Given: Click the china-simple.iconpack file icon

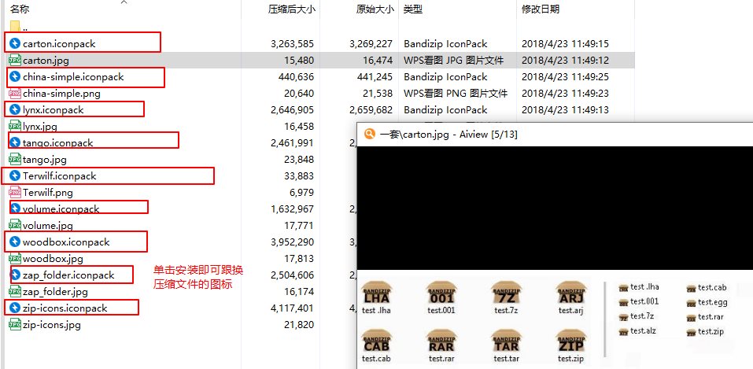Looking at the screenshot, I should point(15,77).
